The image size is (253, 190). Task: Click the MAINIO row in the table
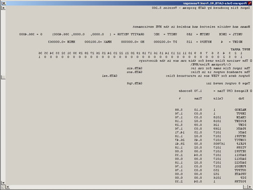[x=210, y=110]
